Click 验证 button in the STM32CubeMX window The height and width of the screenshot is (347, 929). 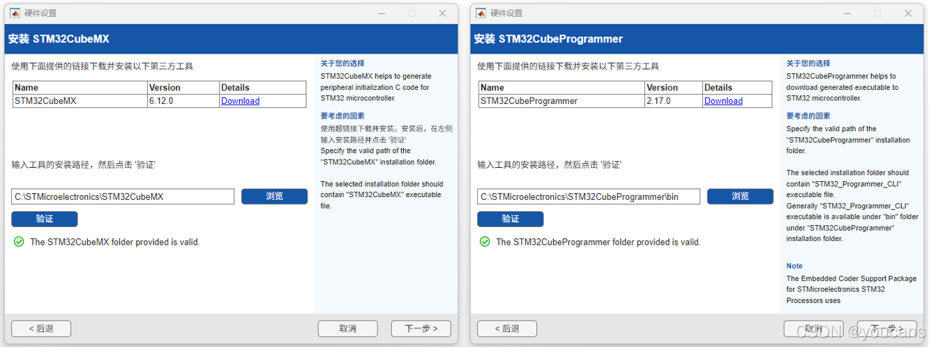[45, 219]
